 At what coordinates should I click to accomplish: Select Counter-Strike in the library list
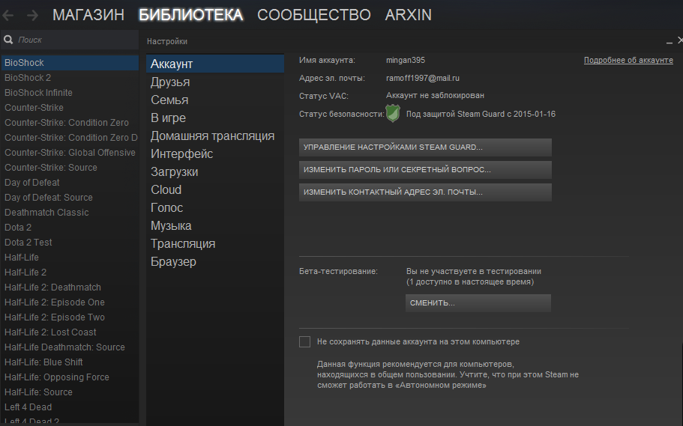tap(70, 108)
